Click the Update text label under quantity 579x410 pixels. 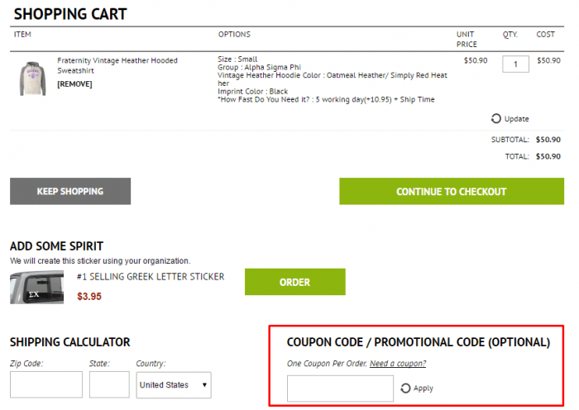tap(516, 119)
